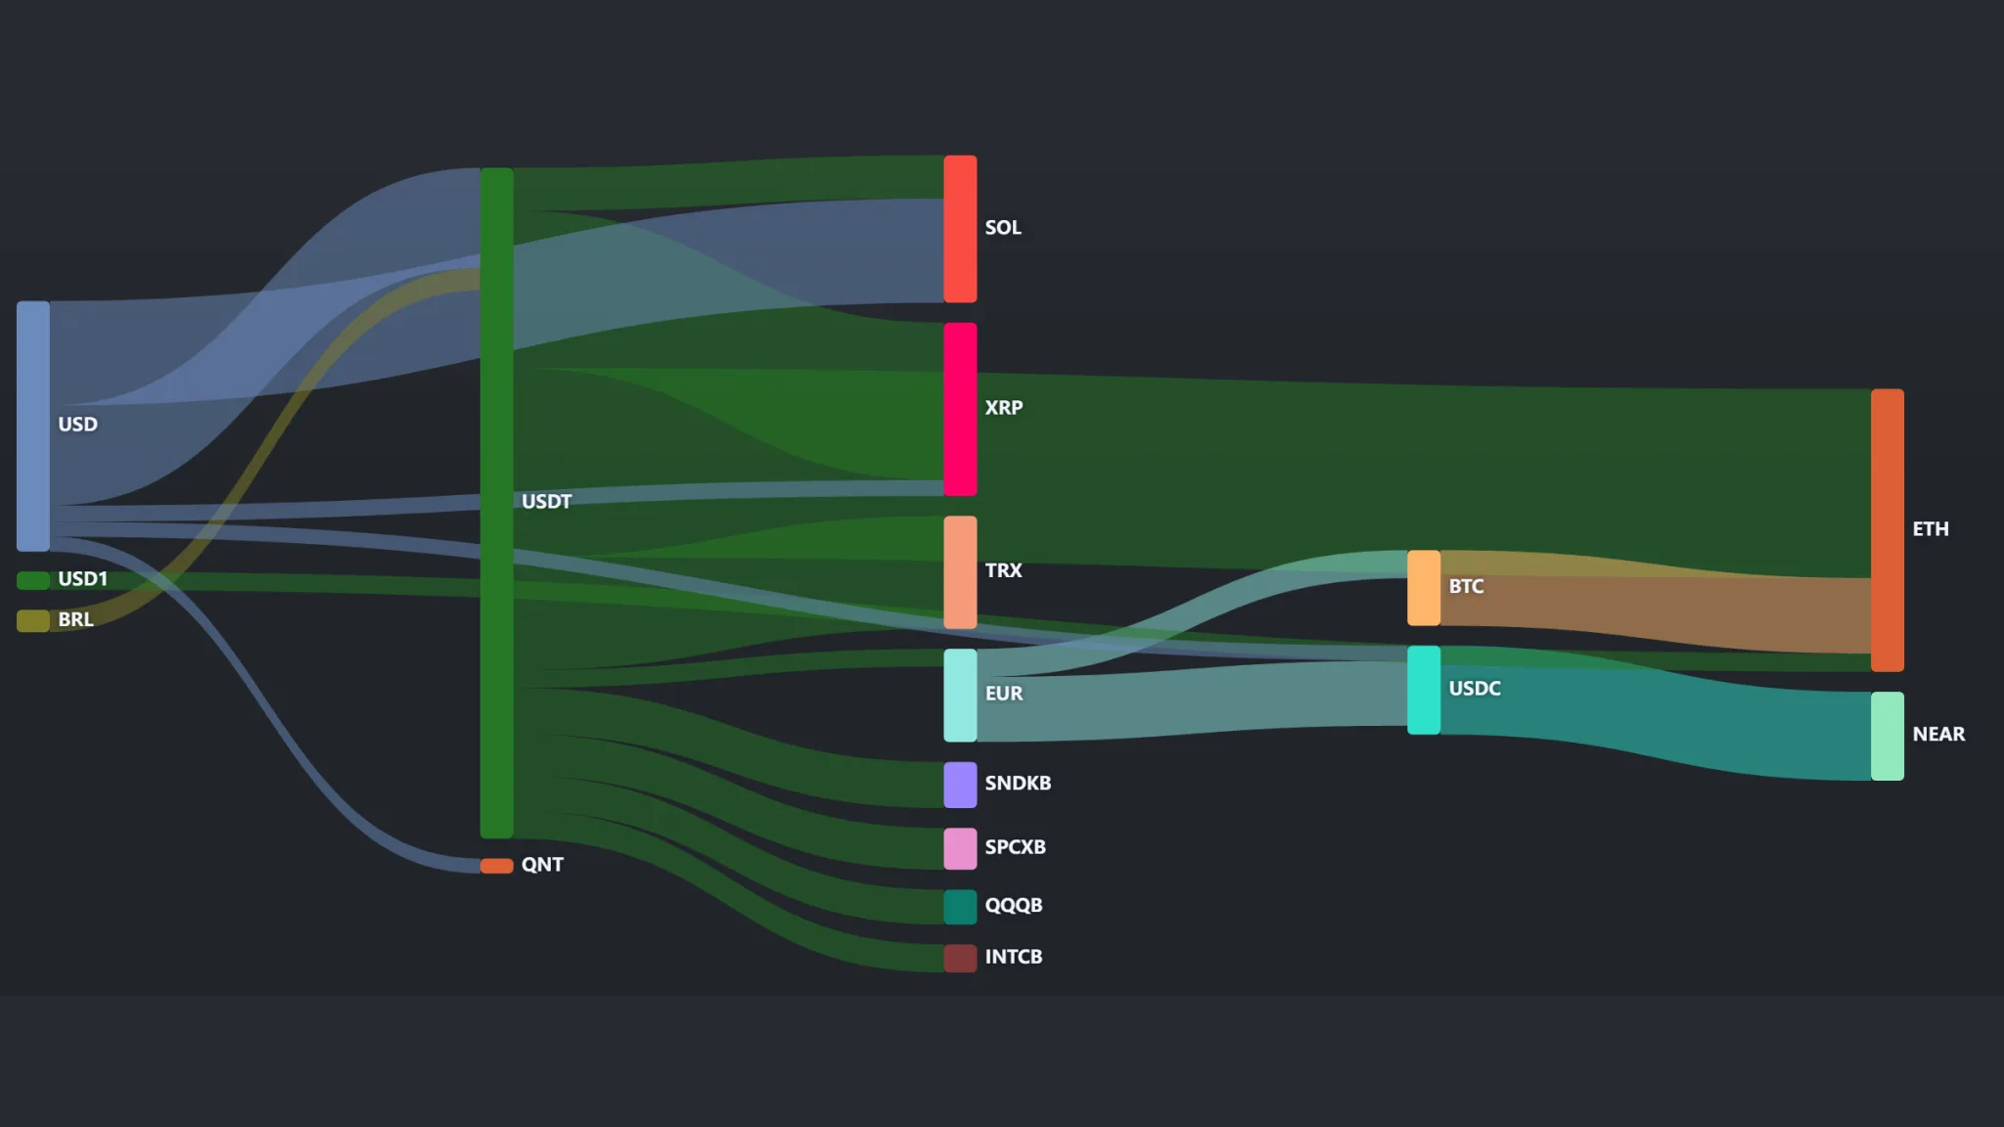Image resolution: width=2004 pixels, height=1127 pixels.
Task: Click the small orange QNT node
Action: [x=497, y=866]
